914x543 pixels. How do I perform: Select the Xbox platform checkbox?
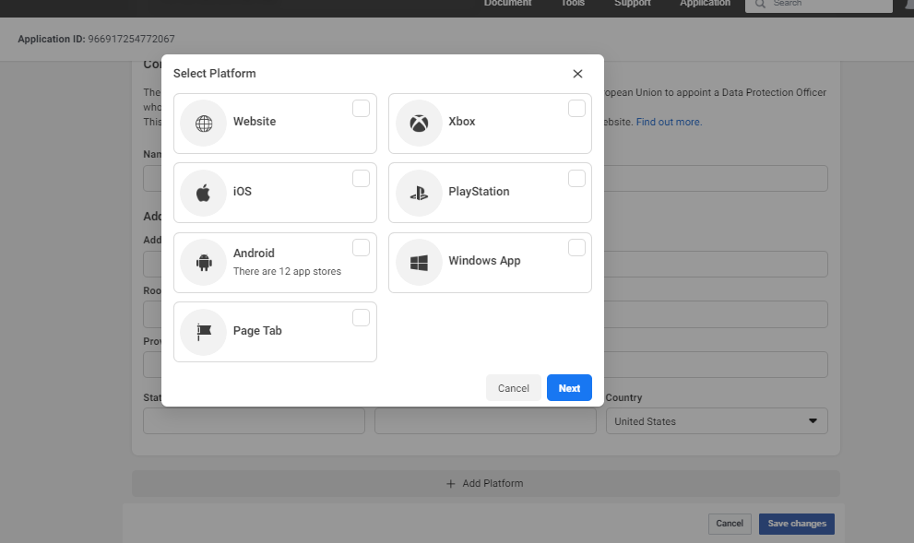[x=576, y=109]
